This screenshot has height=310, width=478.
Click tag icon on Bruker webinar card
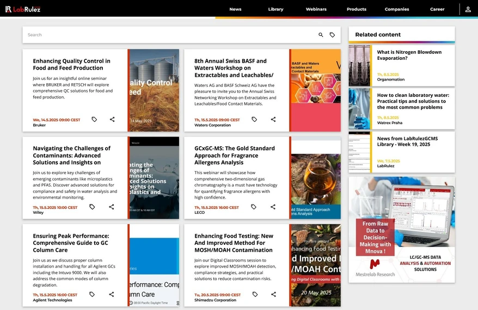point(94,119)
